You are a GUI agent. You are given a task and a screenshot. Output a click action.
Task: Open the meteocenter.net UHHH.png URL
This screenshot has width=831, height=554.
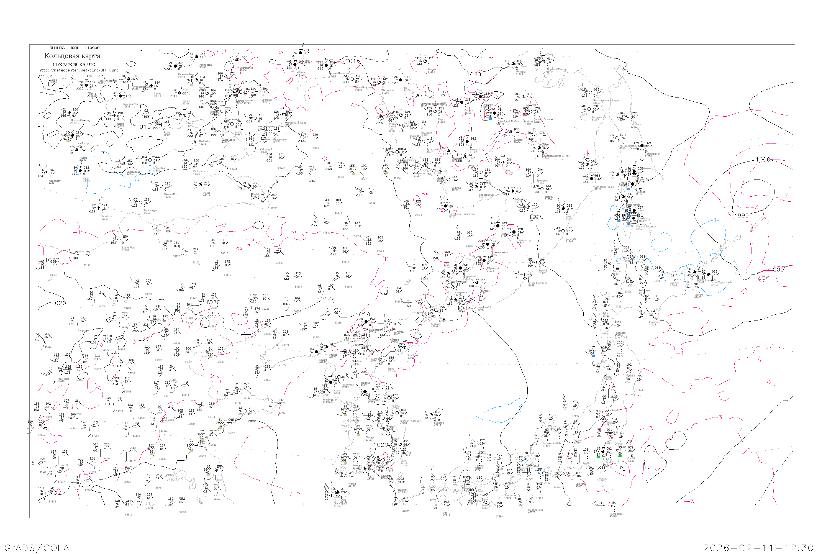coord(78,70)
